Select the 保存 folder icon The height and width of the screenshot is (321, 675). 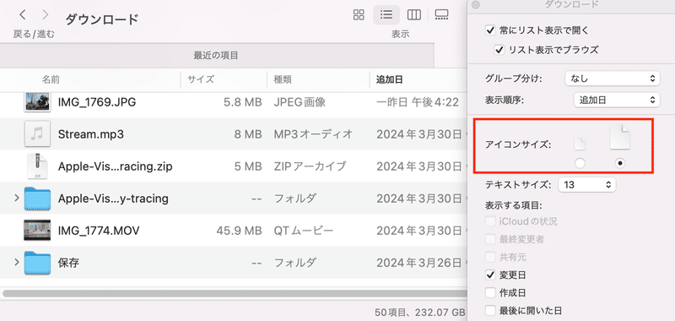[37, 263]
